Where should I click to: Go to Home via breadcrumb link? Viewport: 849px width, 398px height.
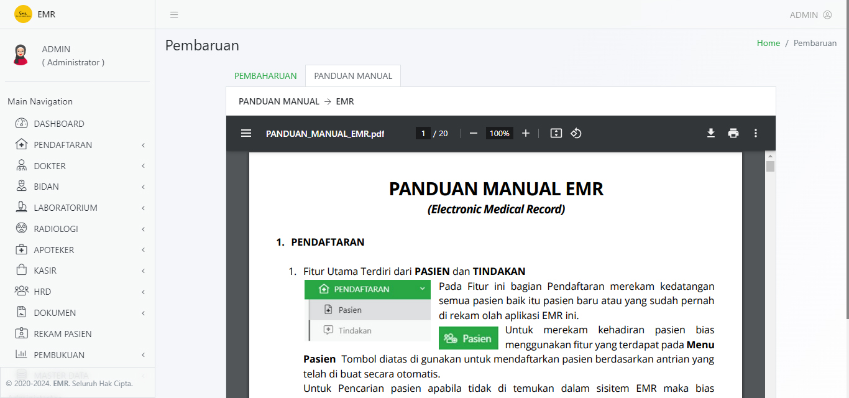[768, 43]
